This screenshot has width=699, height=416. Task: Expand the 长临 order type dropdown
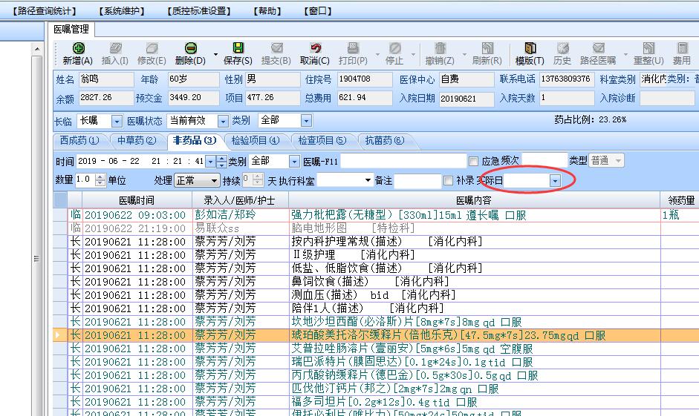point(117,121)
